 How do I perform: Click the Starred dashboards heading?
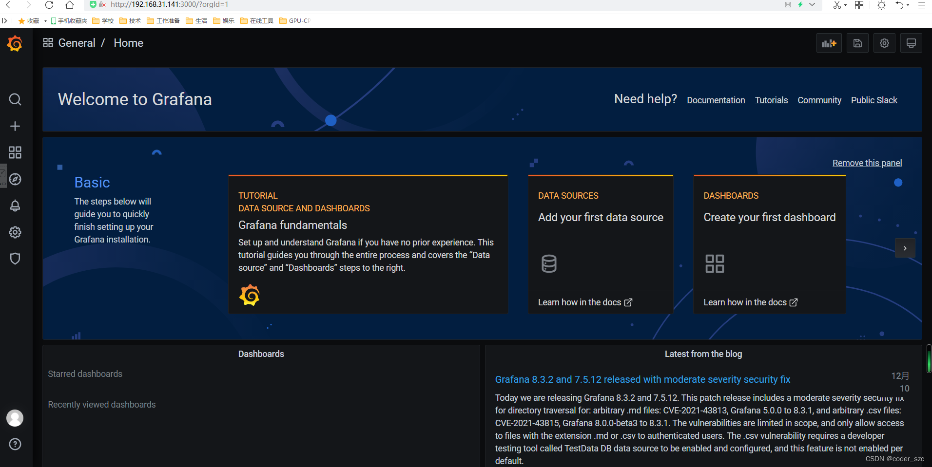pos(85,374)
